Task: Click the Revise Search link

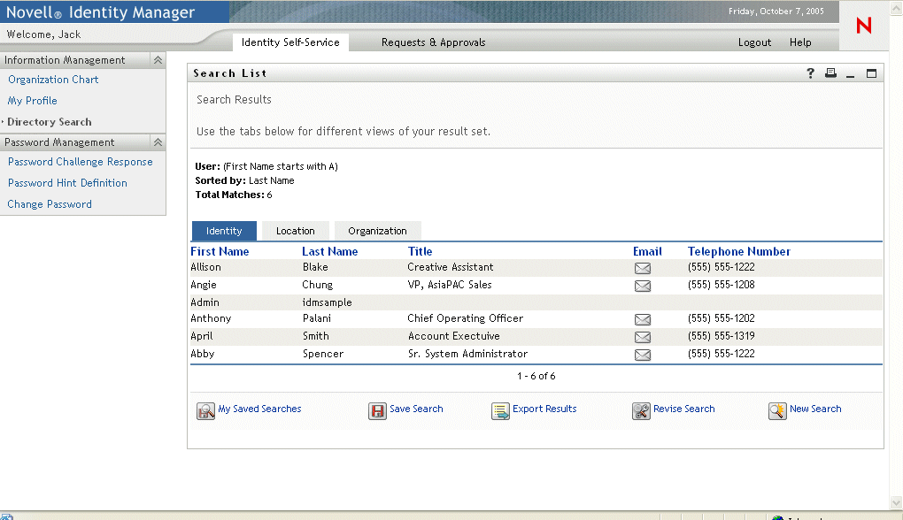Action: click(683, 409)
